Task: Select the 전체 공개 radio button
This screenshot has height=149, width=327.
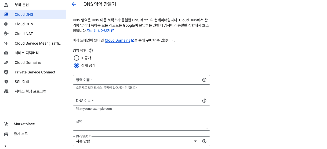Action: coord(77,65)
